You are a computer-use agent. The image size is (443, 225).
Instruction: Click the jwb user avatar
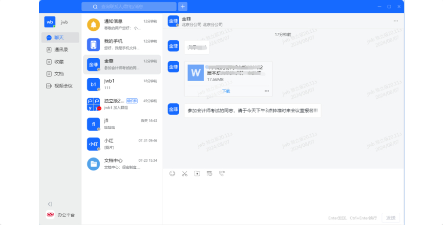click(x=50, y=22)
